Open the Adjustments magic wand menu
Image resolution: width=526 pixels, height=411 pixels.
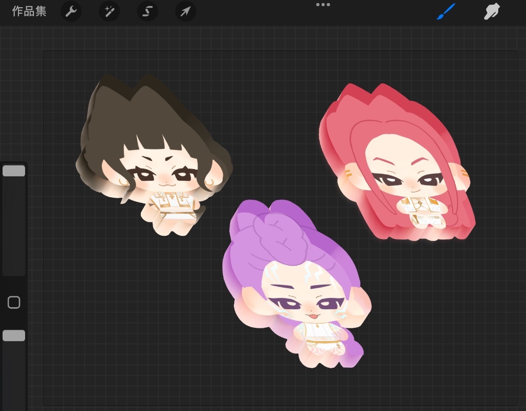click(109, 11)
